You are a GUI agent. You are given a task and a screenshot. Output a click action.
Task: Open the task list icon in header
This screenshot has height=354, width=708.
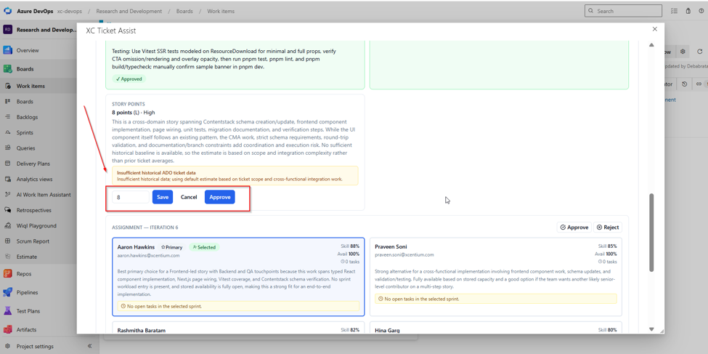pos(674,11)
